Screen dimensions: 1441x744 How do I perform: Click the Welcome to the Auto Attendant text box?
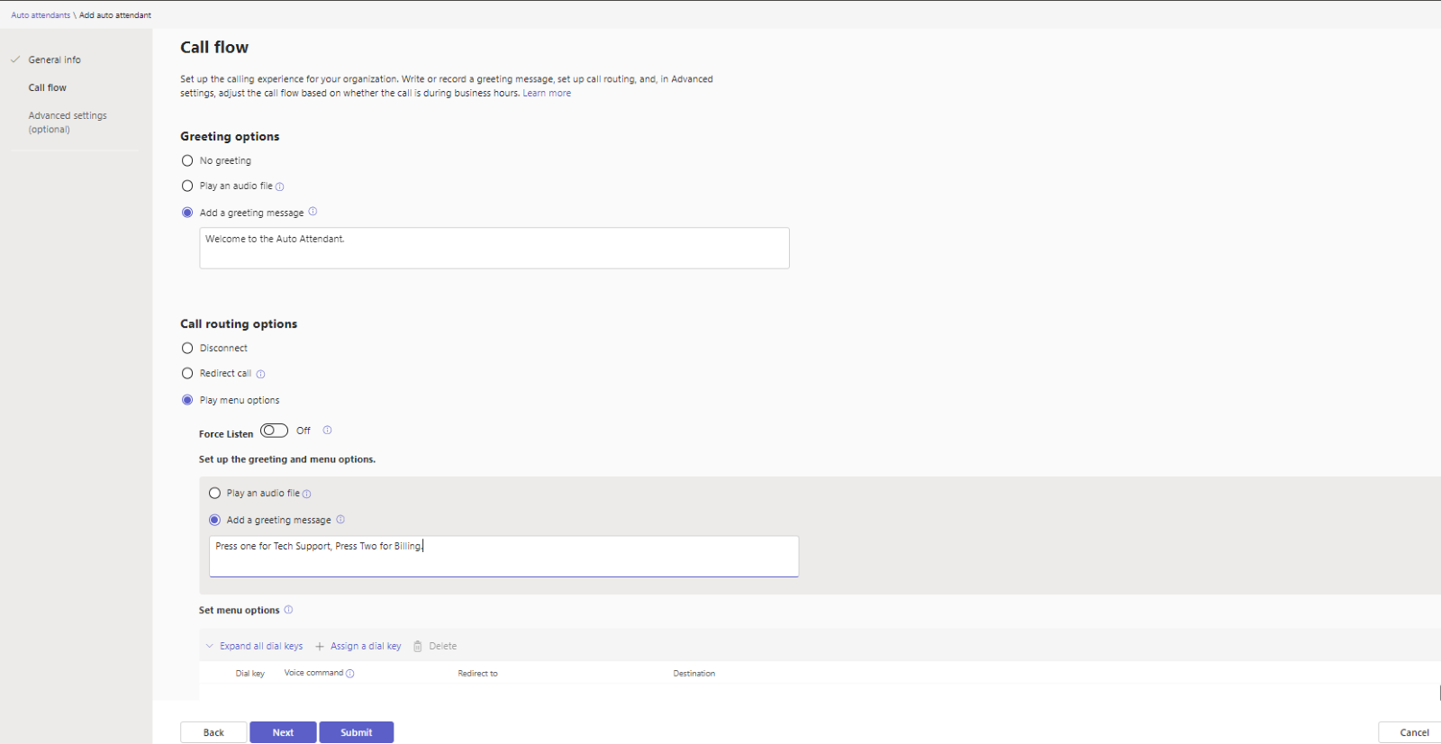[x=494, y=248]
